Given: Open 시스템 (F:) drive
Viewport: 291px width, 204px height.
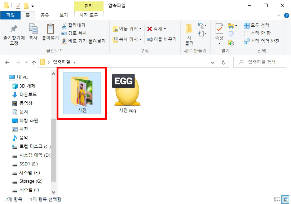Looking at the screenshot, I should click(26, 173).
